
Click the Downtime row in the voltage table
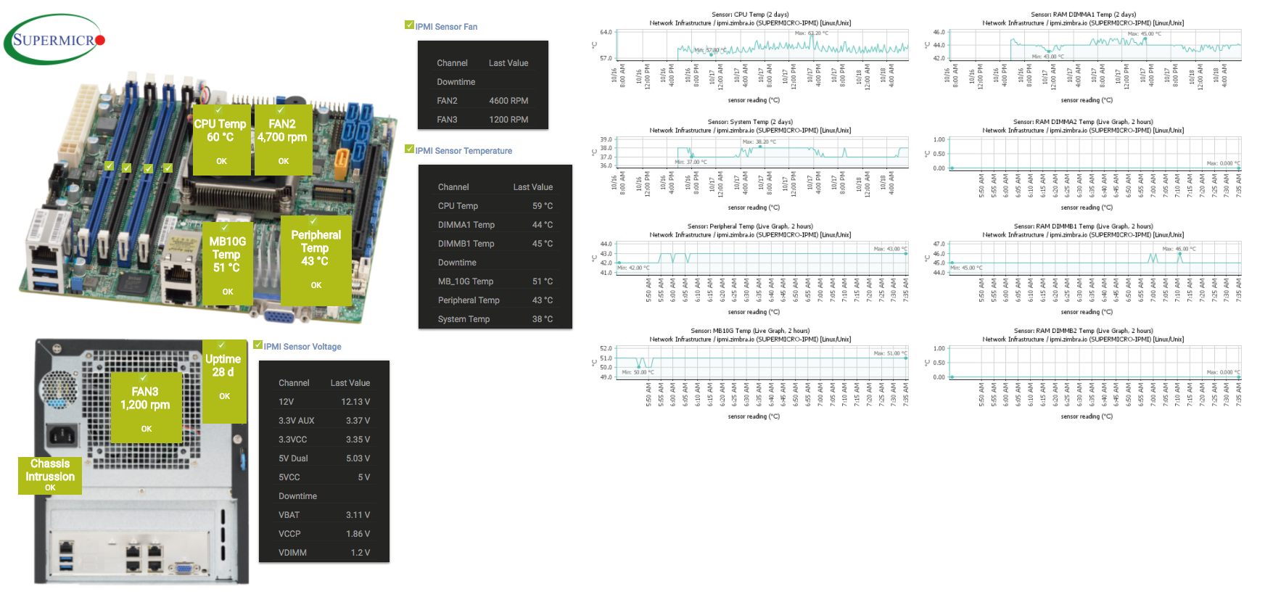tap(324, 496)
